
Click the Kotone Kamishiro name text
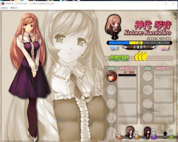[147, 32]
